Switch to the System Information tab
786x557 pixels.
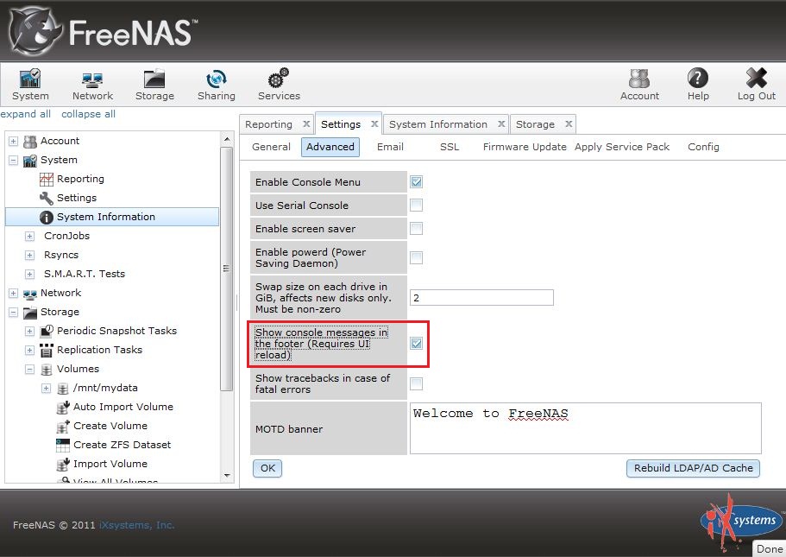coord(437,124)
